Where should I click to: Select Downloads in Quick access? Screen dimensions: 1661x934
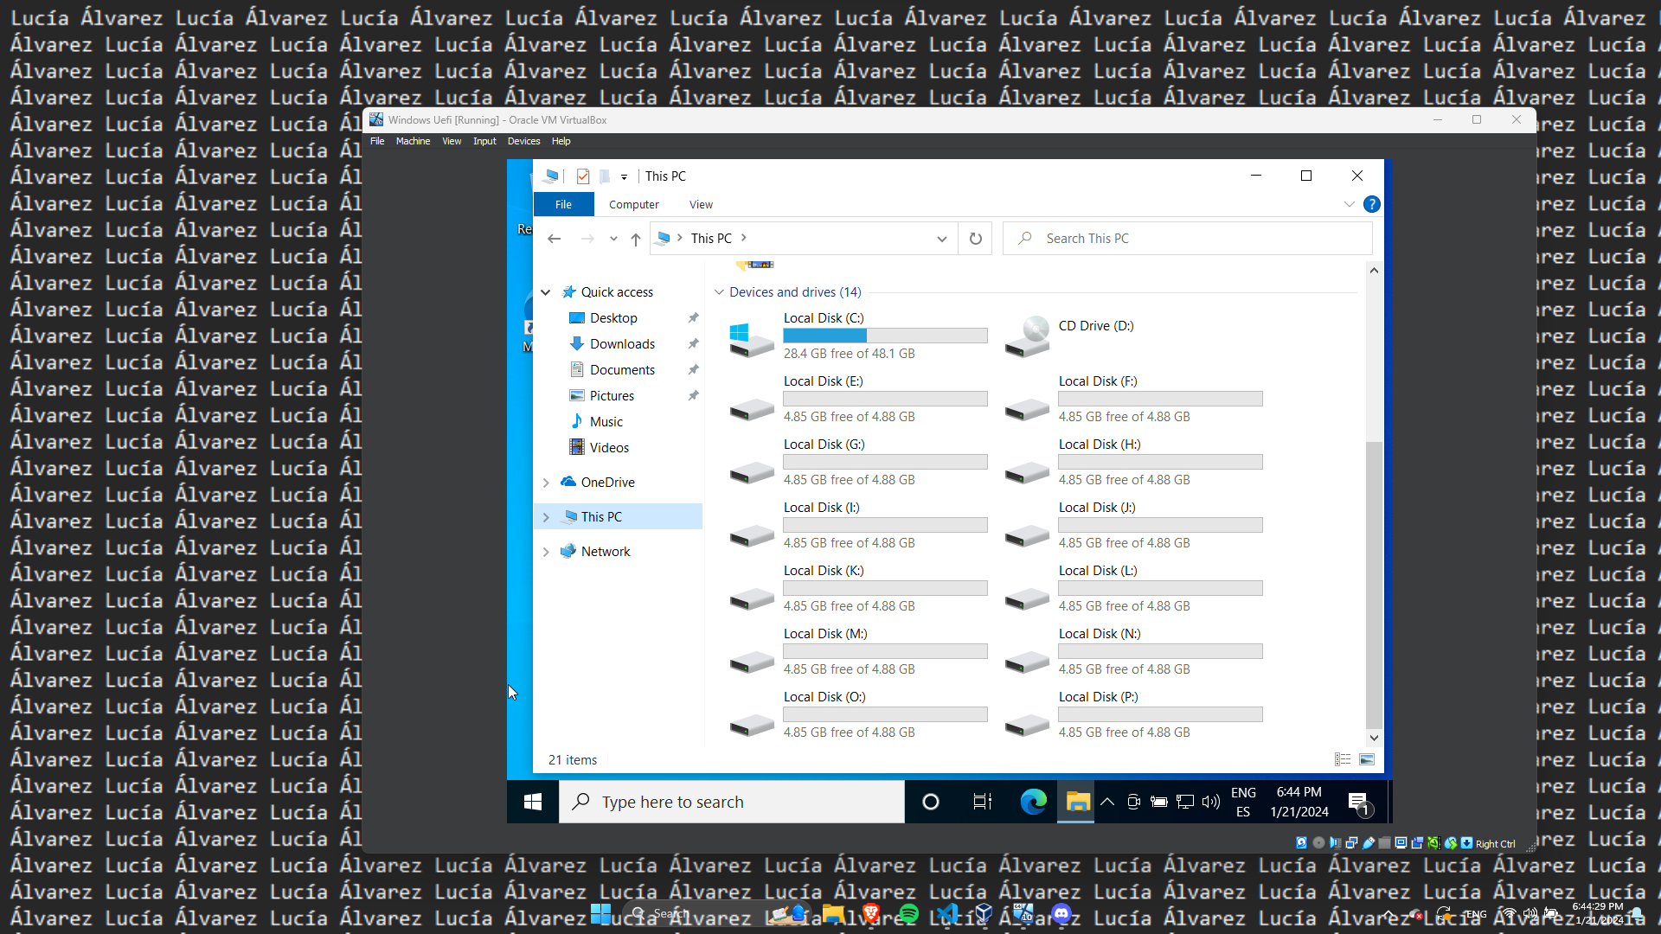[x=622, y=344]
